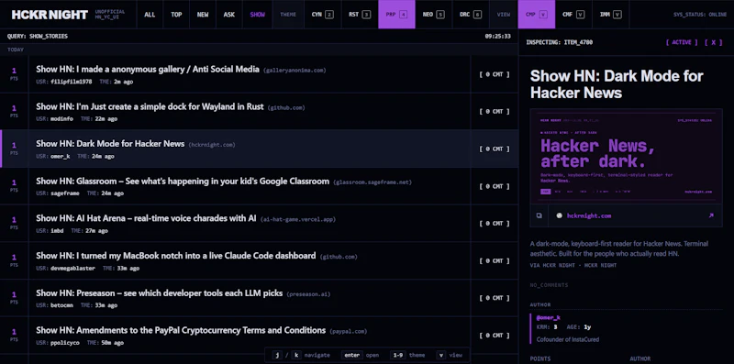
Task: Open comments for the AI Hat Arena story
Action: click(495, 223)
